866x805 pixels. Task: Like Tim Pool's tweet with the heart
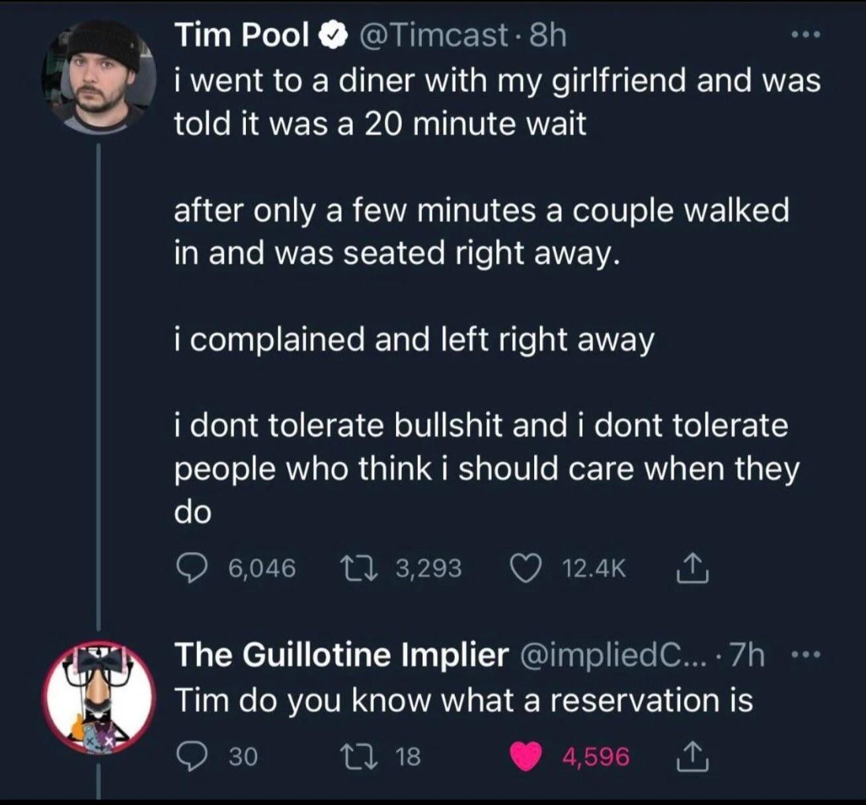tap(526, 569)
